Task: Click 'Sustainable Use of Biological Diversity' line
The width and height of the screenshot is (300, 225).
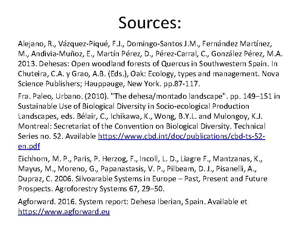Action: coord(134,106)
